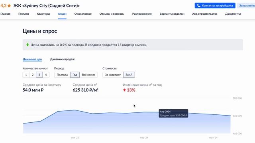
Task: Click the мар '24 axis label
Action: (144, 138)
